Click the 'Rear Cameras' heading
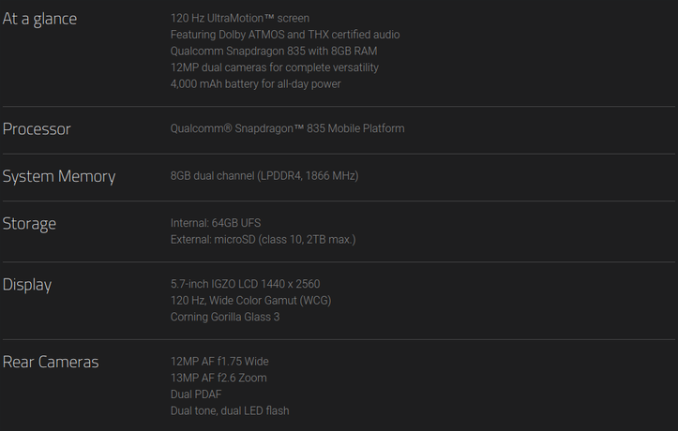 (x=51, y=362)
